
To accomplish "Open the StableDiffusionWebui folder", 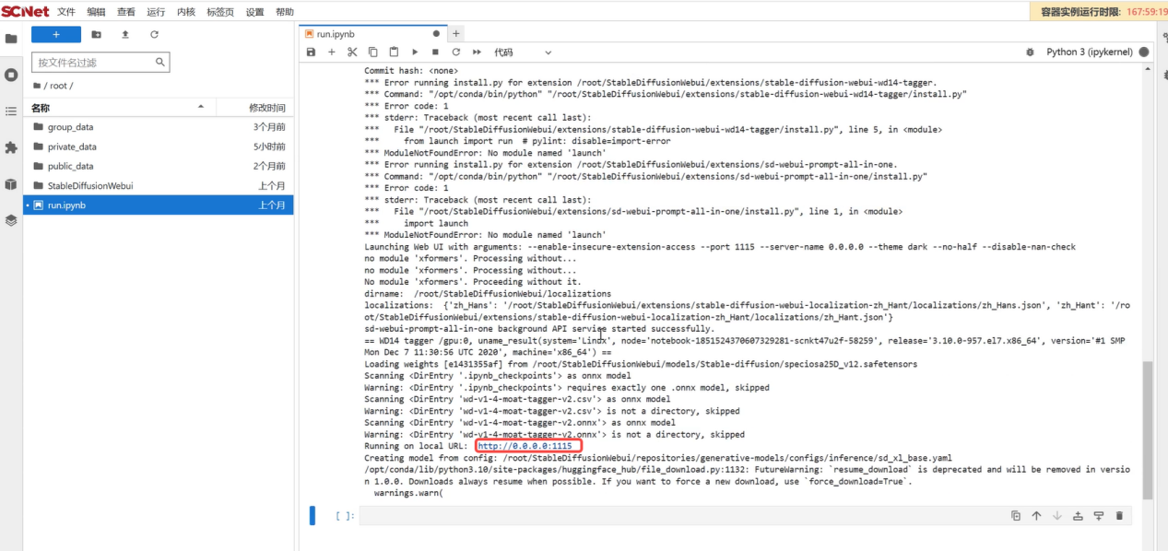I will [x=90, y=185].
